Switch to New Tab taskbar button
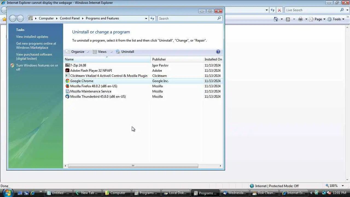Screen dimensions: 350x197 87,193
